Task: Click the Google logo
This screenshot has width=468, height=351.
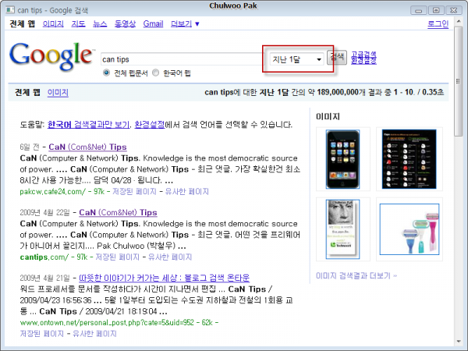Action: pyautogui.click(x=51, y=56)
